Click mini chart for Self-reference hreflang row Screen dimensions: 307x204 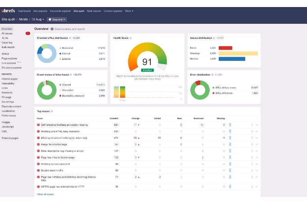(230, 124)
